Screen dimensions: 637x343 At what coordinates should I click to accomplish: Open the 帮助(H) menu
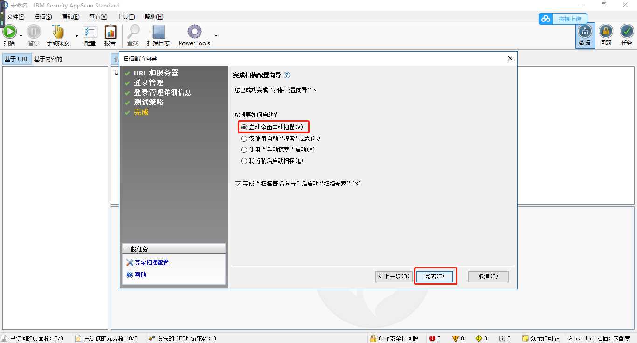tap(154, 17)
